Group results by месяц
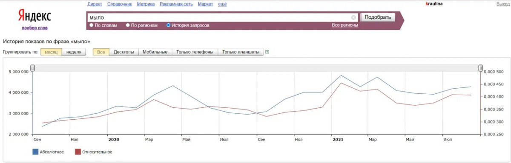Screen dimensions: 511x163 [51, 52]
